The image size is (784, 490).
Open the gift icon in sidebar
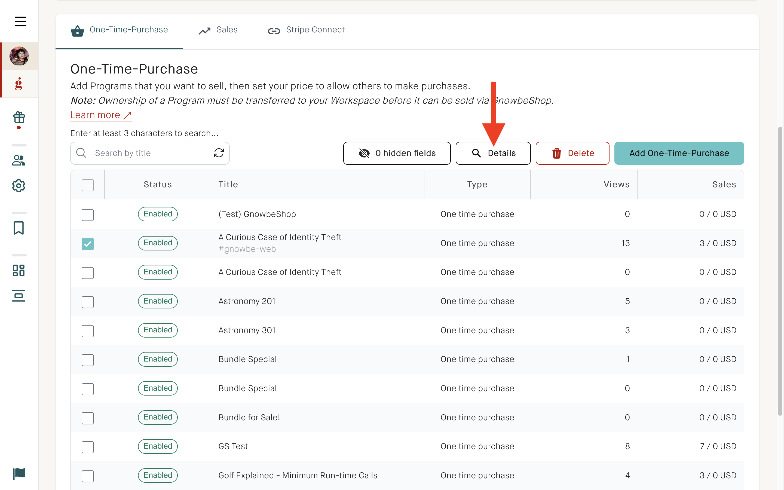point(19,118)
